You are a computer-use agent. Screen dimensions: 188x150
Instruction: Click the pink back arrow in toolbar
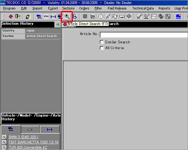[x=11, y=16]
